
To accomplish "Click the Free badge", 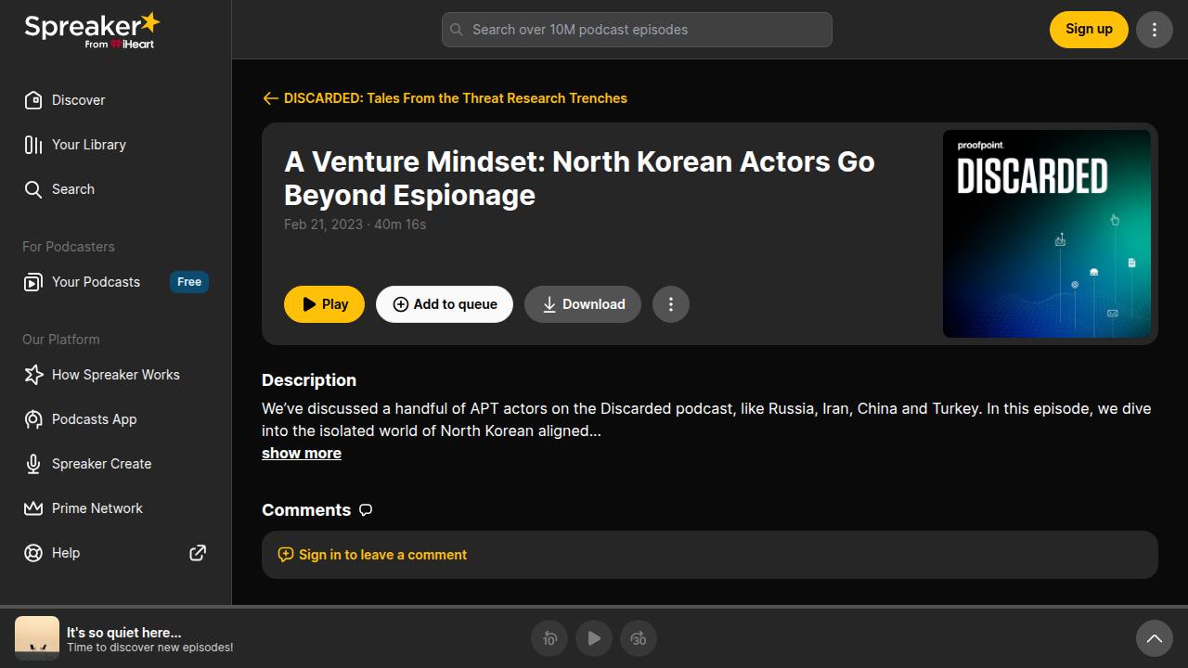I will coord(189,282).
